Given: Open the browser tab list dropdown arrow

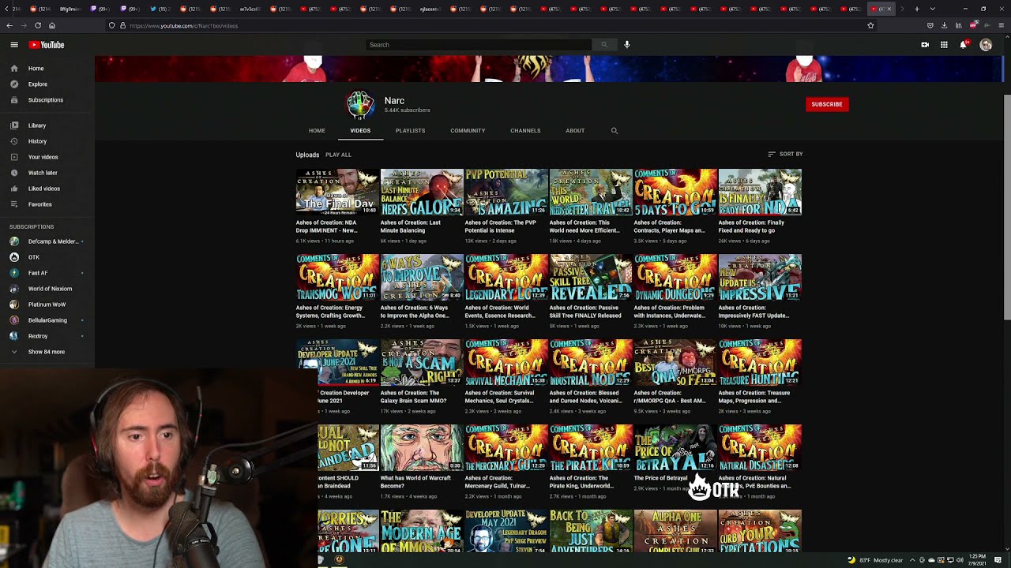Looking at the screenshot, I should (x=933, y=9).
